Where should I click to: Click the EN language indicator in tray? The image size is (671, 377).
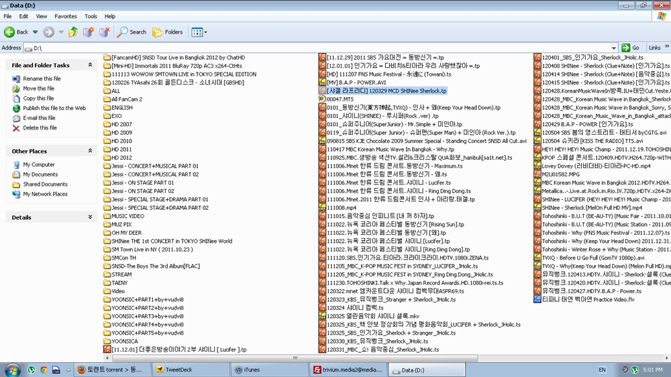pyautogui.click(x=602, y=370)
